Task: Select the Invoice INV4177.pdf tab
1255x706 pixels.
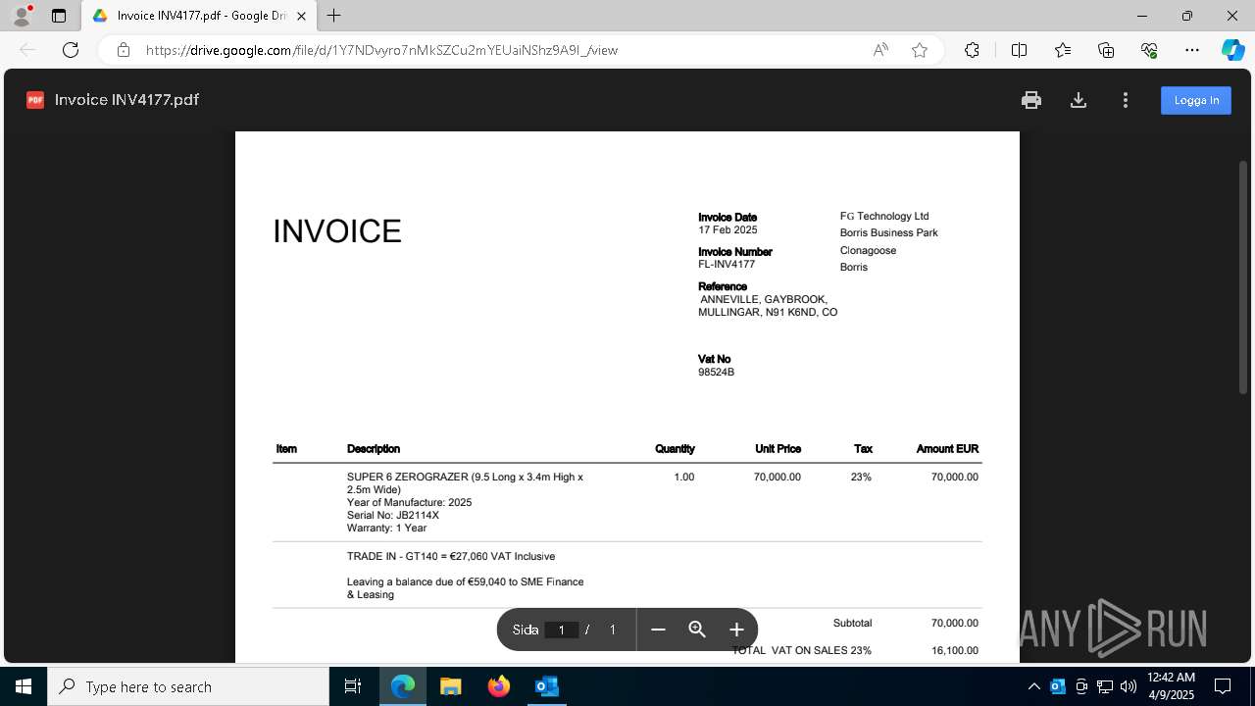Action: [199, 16]
